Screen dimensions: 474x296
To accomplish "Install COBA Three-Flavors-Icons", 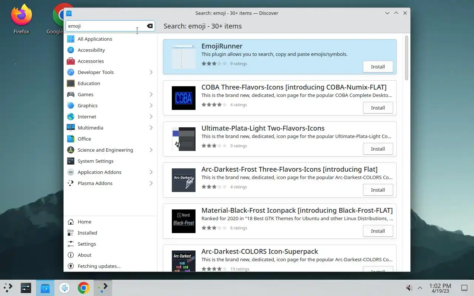I will 378,108.
